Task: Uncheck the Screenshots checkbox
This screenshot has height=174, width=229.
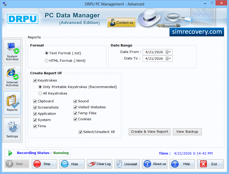Action: (x=35, y=108)
